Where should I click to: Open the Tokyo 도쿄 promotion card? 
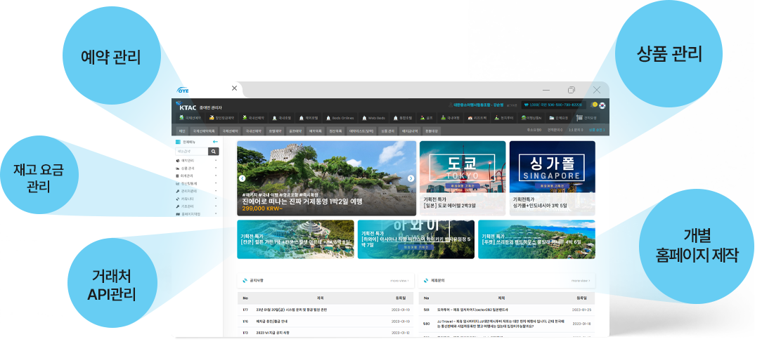pyautogui.click(x=463, y=178)
